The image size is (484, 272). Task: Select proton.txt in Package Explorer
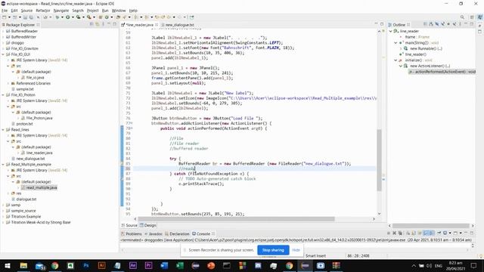(x=24, y=124)
